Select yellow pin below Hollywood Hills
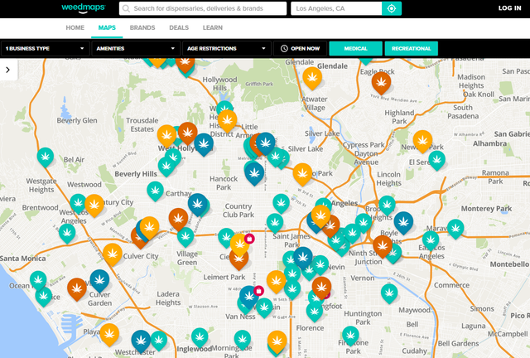The width and height of the screenshot is (530, 358). pyautogui.click(x=227, y=120)
